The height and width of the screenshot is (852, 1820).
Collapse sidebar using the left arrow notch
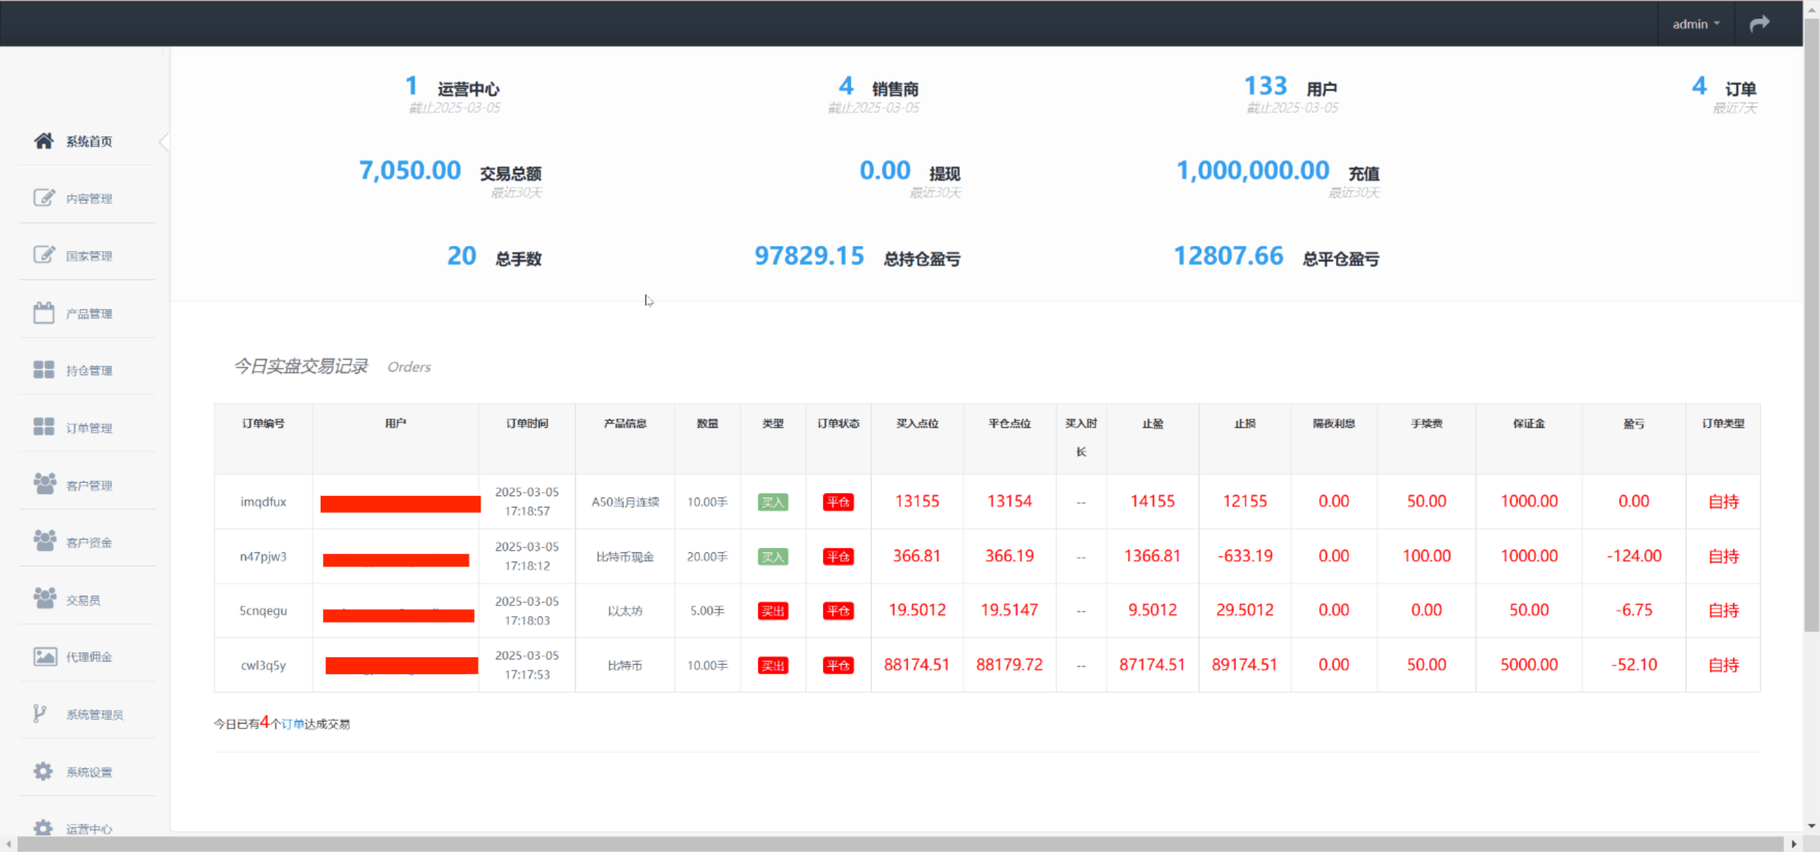coord(164,141)
